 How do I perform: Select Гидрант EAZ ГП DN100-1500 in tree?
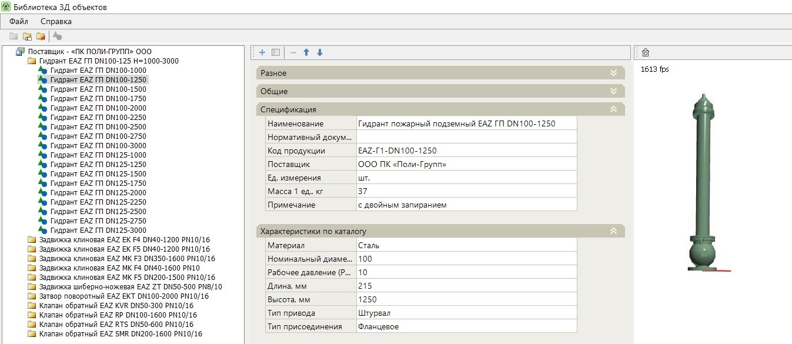tap(98, 89)
